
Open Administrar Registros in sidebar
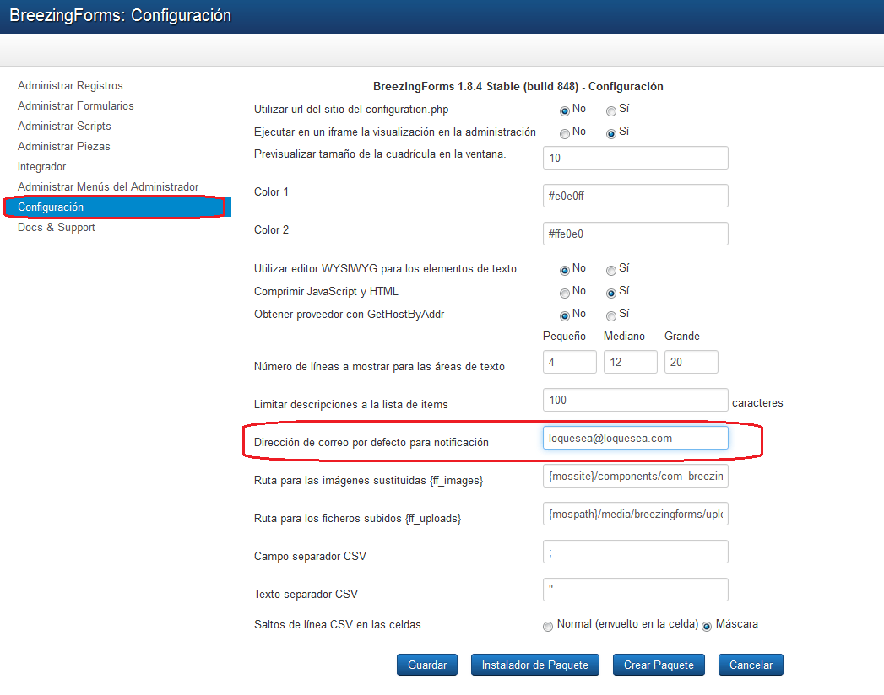(70, 85)
